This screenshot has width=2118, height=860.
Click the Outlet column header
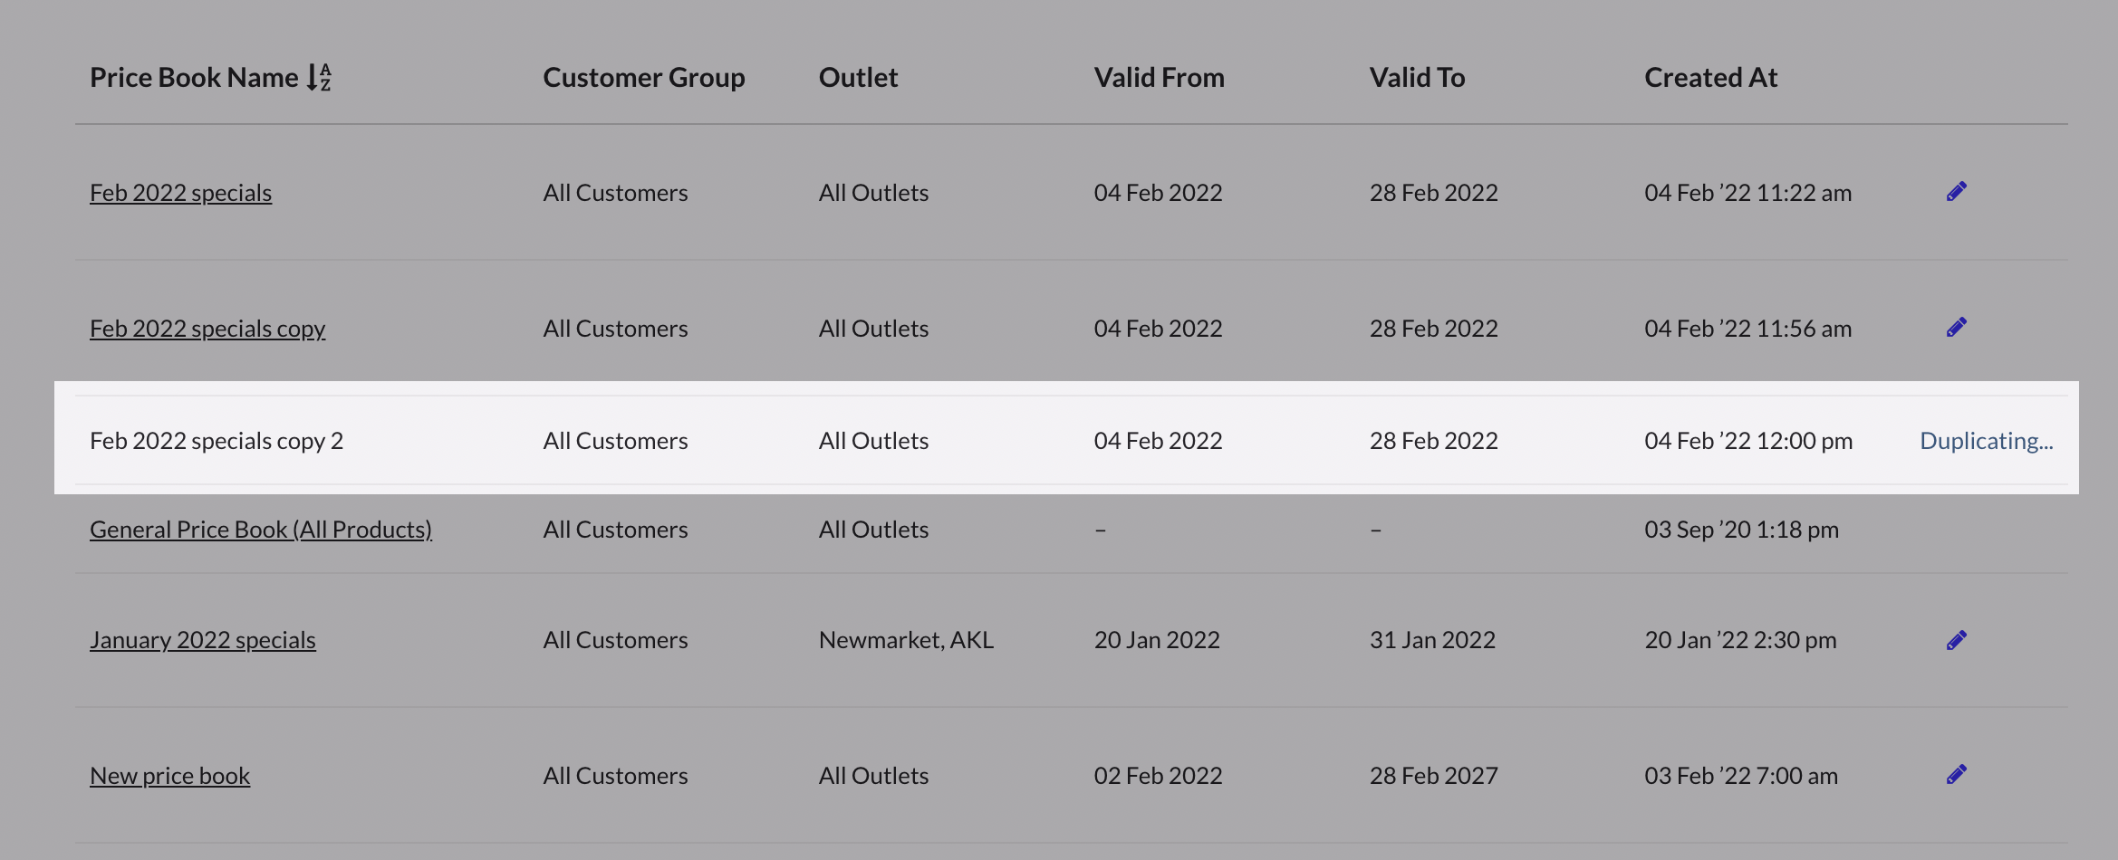click(x=858, y=78)
